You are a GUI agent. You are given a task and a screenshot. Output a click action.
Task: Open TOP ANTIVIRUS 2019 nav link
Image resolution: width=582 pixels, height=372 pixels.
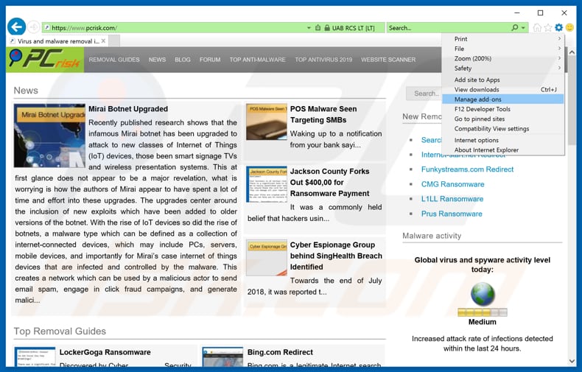tap(323, 60)
